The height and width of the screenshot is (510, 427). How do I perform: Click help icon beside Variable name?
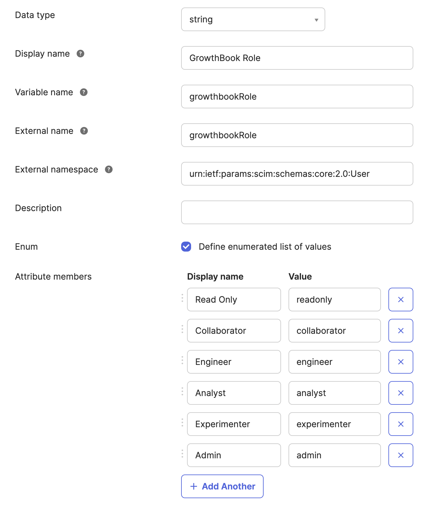tap(84, 92)
